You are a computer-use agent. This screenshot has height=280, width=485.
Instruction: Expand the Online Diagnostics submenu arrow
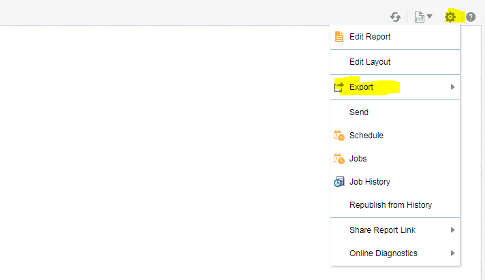tap(453, 253)
